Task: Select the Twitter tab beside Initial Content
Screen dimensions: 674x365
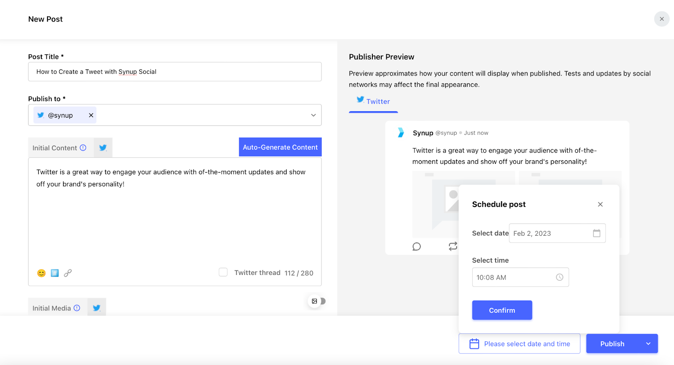Action: [x=103, y=148]
